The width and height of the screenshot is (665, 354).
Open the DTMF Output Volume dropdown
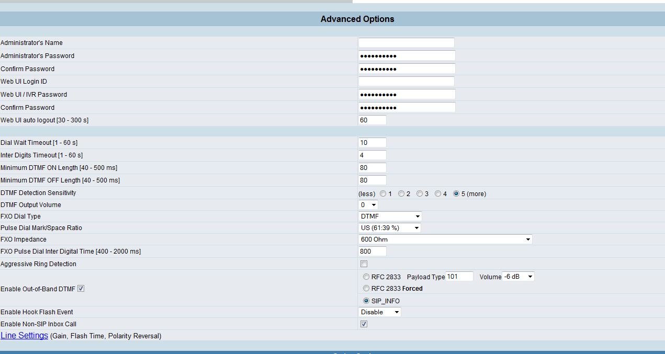368,205
